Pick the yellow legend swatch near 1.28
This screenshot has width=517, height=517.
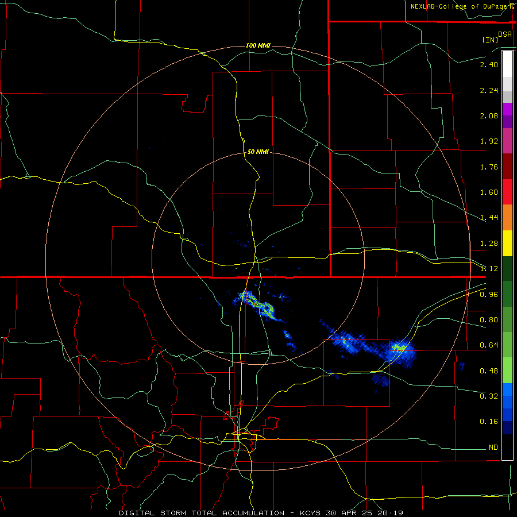click(x=507, y=243)
